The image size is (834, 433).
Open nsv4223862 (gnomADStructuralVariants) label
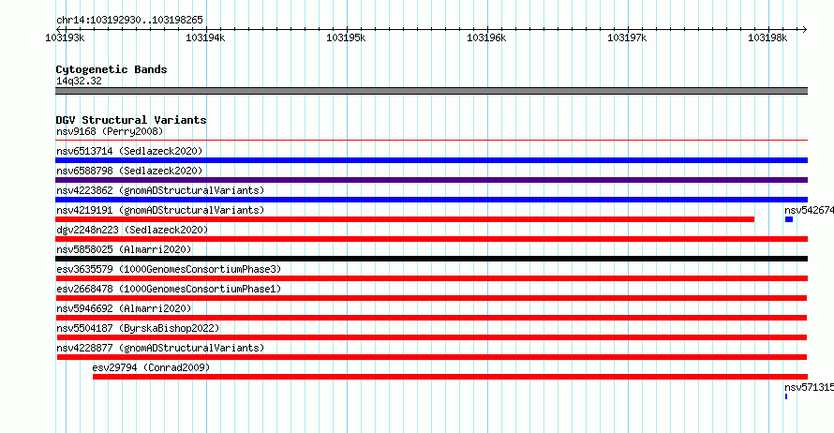[160, 190]
